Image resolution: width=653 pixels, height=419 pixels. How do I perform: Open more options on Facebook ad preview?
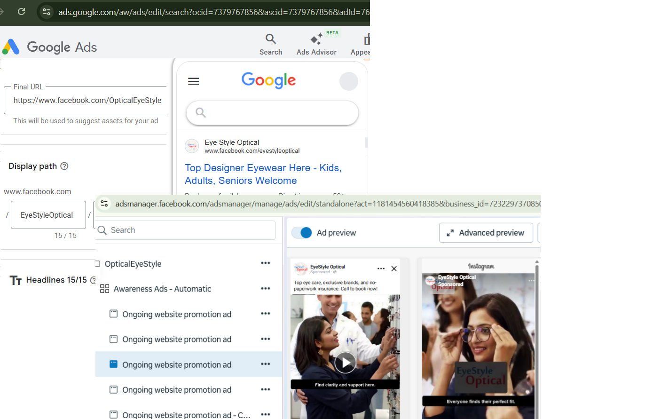[381, 269]
